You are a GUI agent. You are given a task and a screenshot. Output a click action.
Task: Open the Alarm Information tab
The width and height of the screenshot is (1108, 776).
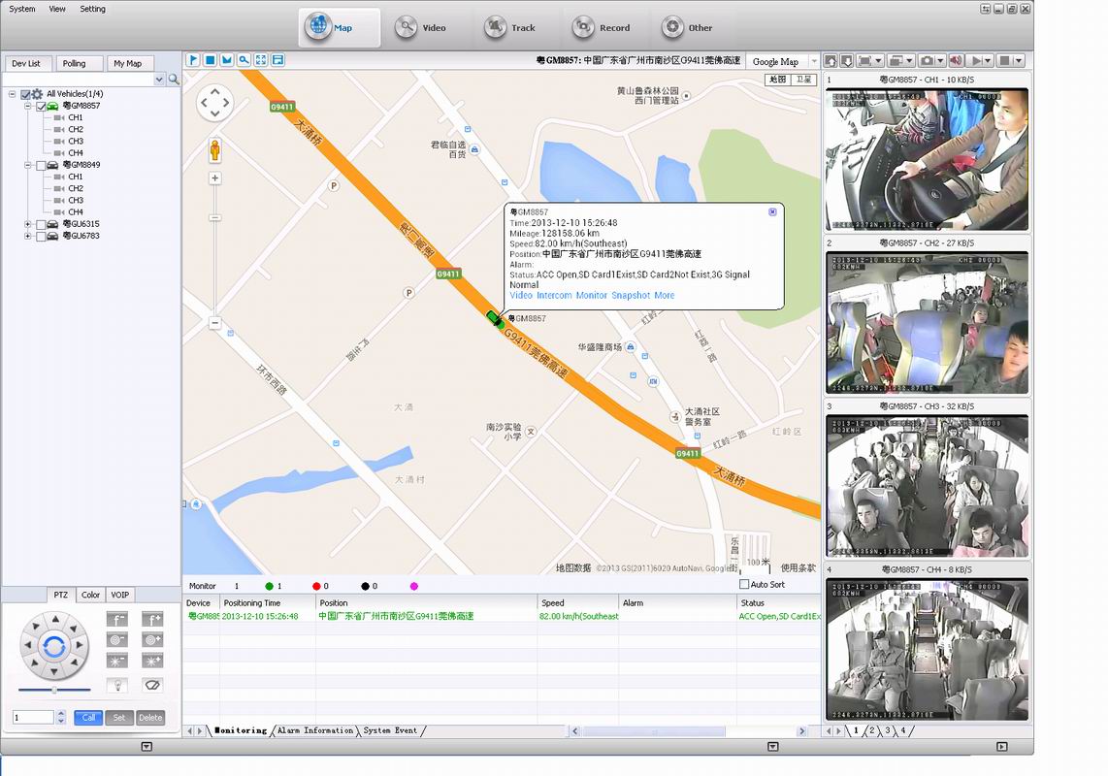tap(314, 730)
